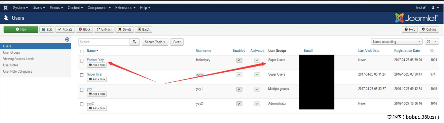
Task: Open the yzy2 user name link
Action: (x=90, y=104)
